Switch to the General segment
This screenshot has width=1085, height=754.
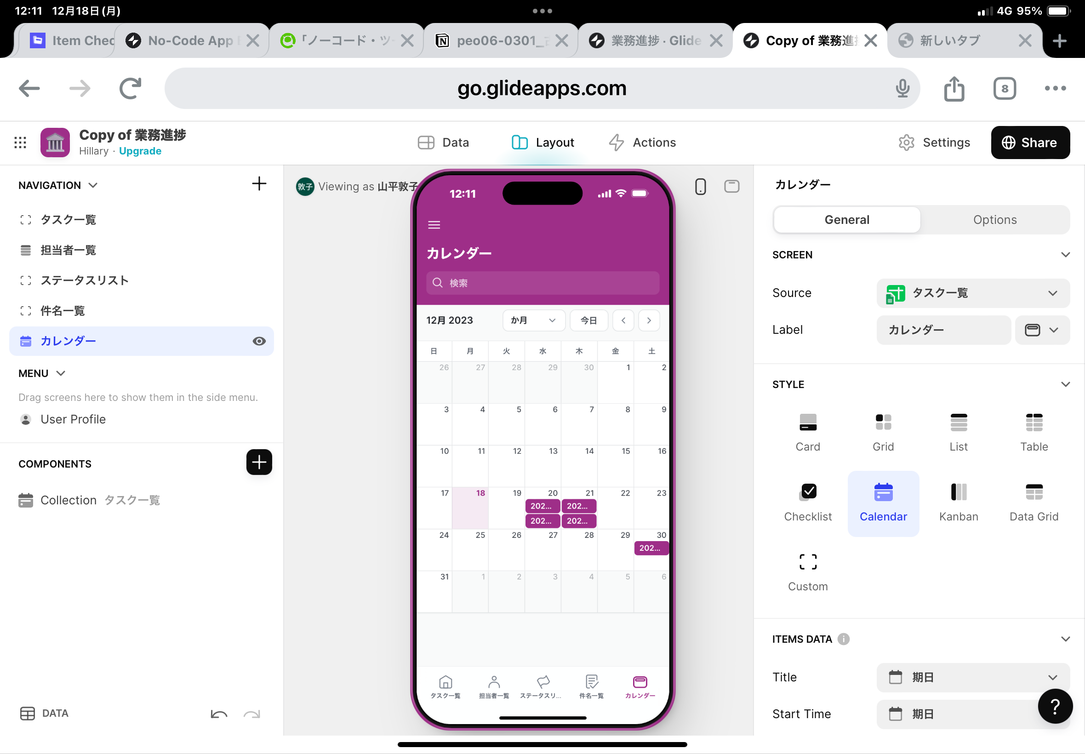click(x=846, y=220)
